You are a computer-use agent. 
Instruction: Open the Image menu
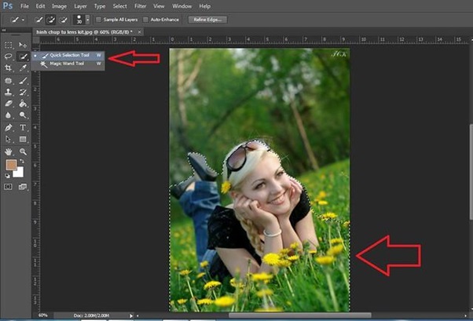click(59, 6)
